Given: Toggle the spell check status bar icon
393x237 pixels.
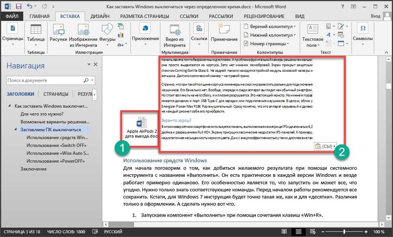Looking at the screenshot, I should [x=95, y=232].
